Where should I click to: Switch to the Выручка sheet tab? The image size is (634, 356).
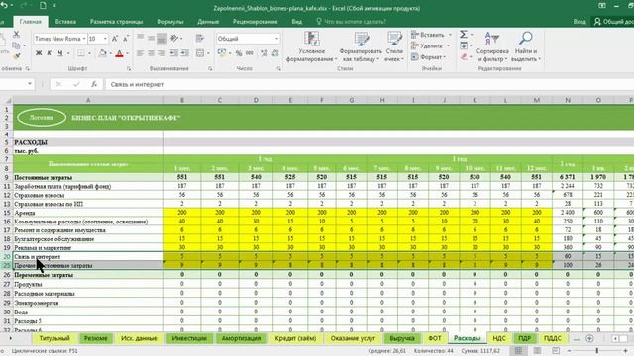pyautogui.click(x=402, y=338)
